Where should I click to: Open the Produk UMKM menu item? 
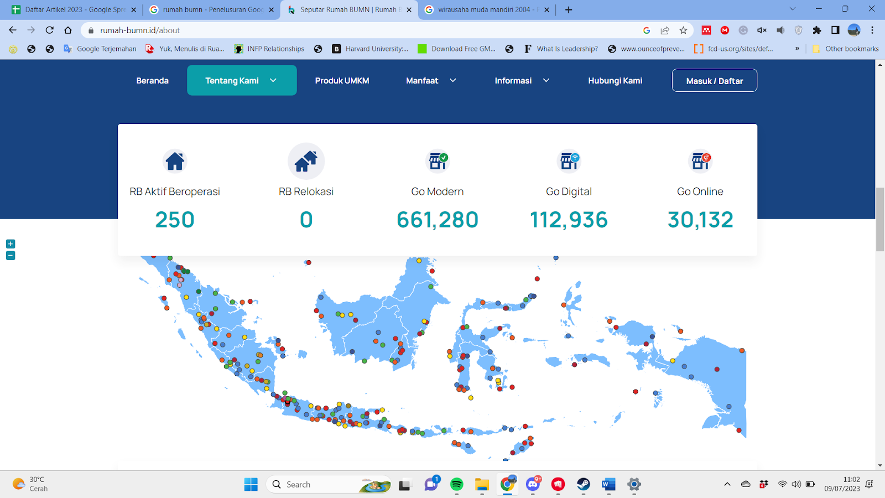pyautogui.click(x=342, y=81)
